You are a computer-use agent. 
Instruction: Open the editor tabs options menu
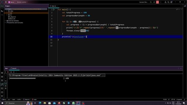181,6
